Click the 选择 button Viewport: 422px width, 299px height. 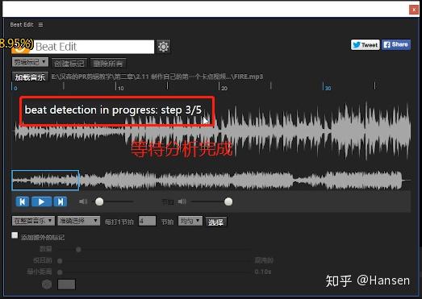(216, 222)
